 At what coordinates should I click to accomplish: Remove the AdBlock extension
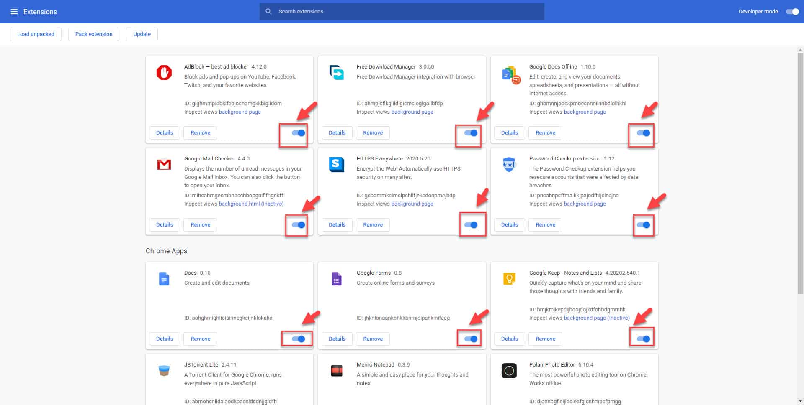(x=201, y=133)
